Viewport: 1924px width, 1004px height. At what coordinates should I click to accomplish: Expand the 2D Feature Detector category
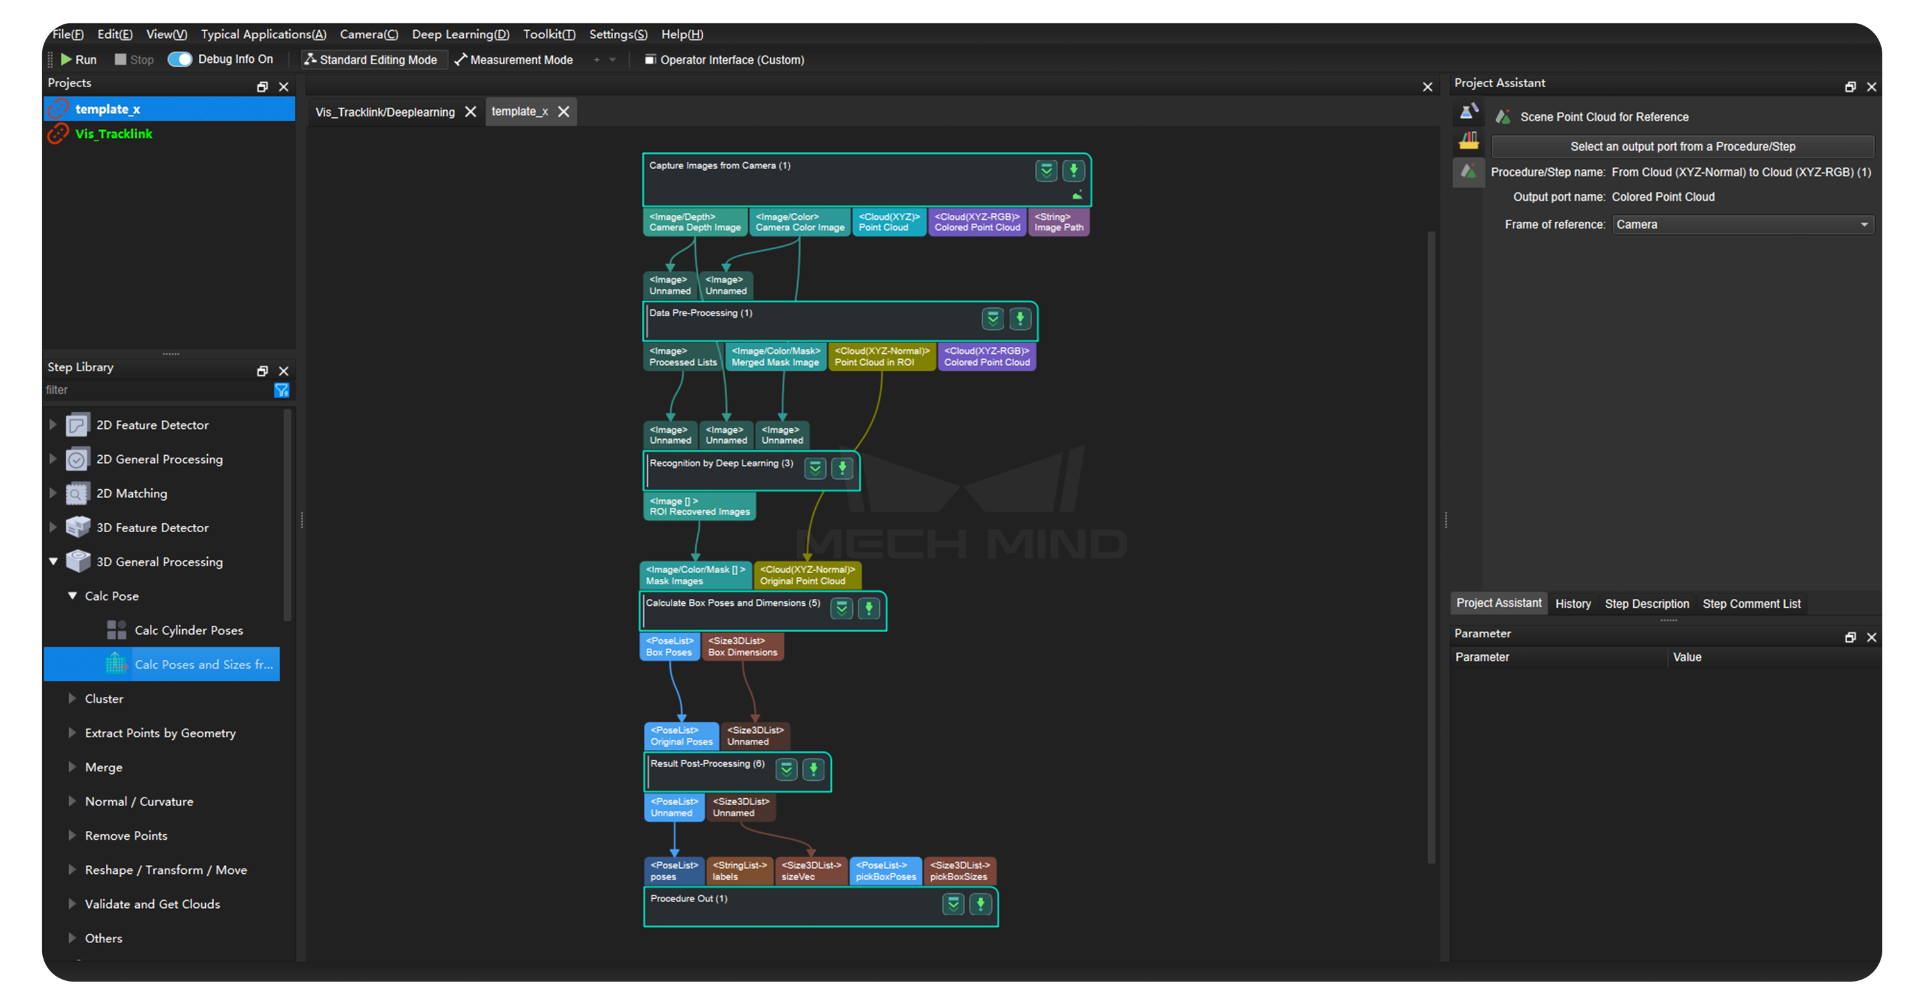53,424
